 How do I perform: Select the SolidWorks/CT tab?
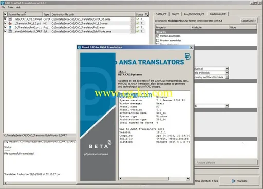click(217, 14)
